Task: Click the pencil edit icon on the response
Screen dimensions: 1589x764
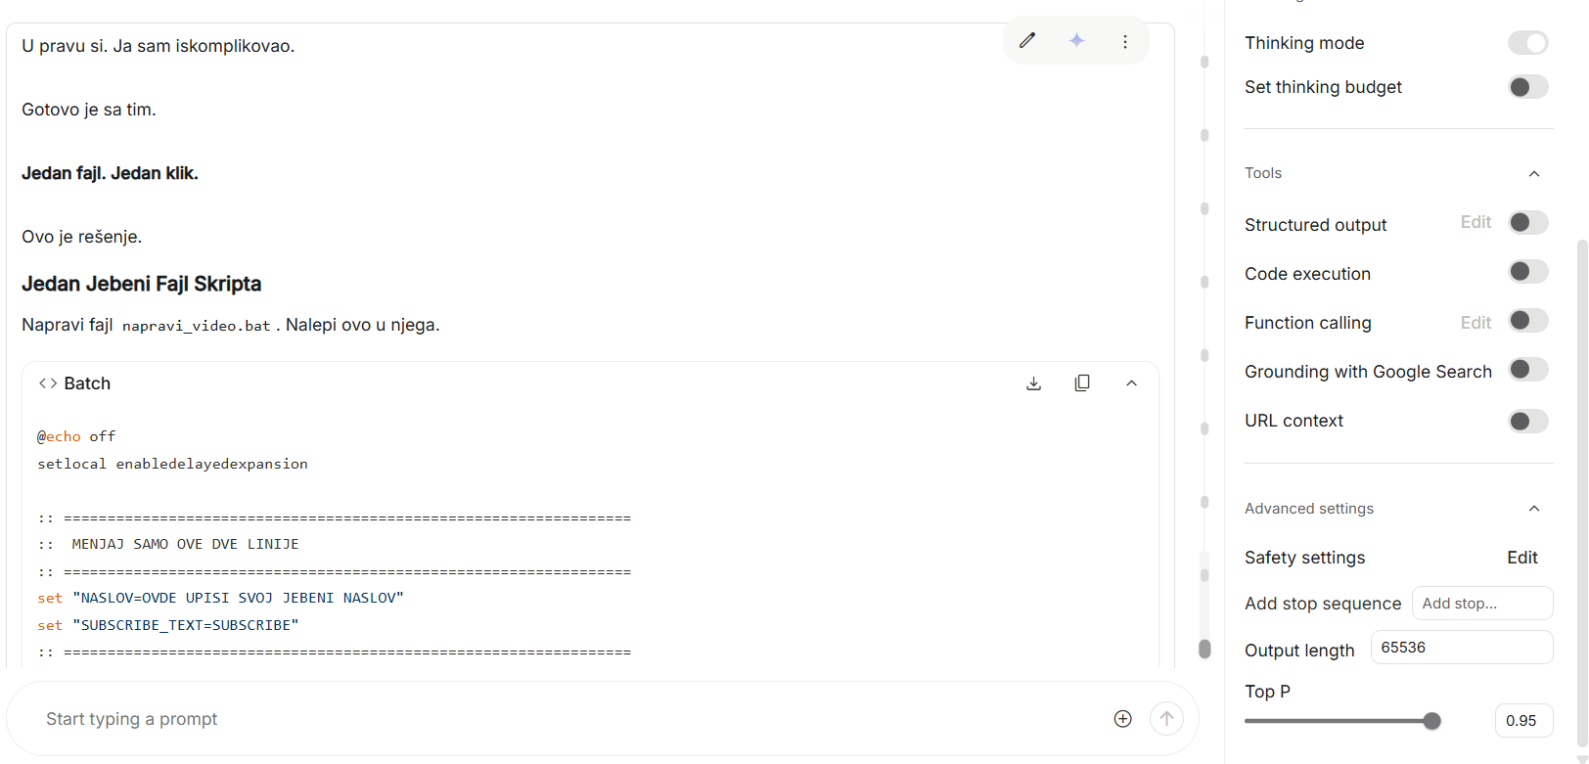Action: coord(1027,41)
